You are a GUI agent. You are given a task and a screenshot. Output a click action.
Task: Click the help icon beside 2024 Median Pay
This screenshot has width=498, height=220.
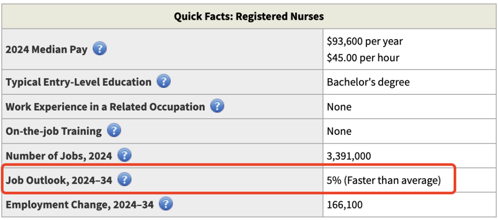click(100, 49)
